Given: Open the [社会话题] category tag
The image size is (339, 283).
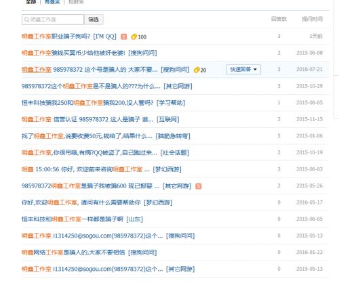Looking at the screenshot, I should pos(174,153).
